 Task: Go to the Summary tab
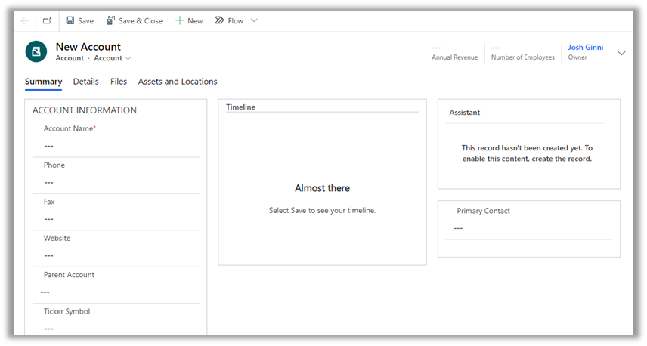tap(43, 82)
